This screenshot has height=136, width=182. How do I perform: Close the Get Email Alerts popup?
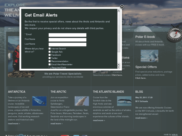[122, 7]
